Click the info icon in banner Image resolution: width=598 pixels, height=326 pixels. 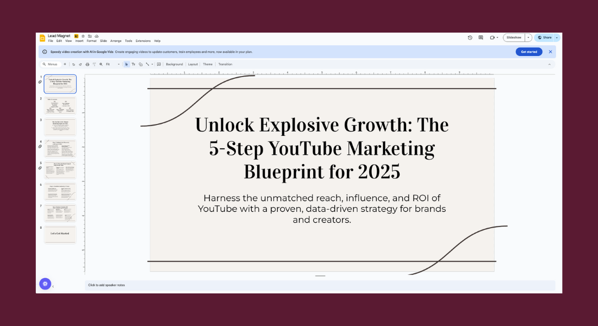tap(45, 52)
